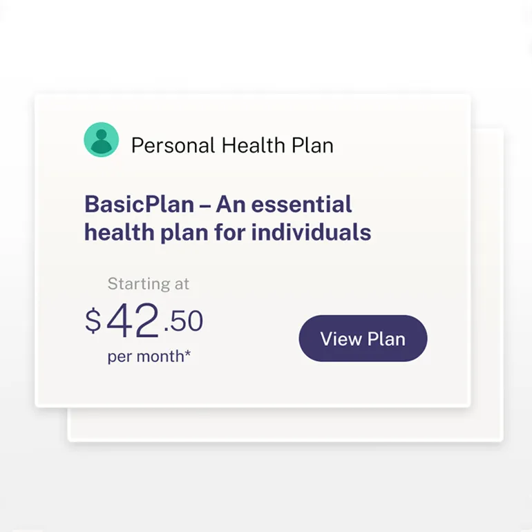The image size is (532, 532).
Task: Open the BasicPlan essential health plan heading
Action: tap(227, 218)
